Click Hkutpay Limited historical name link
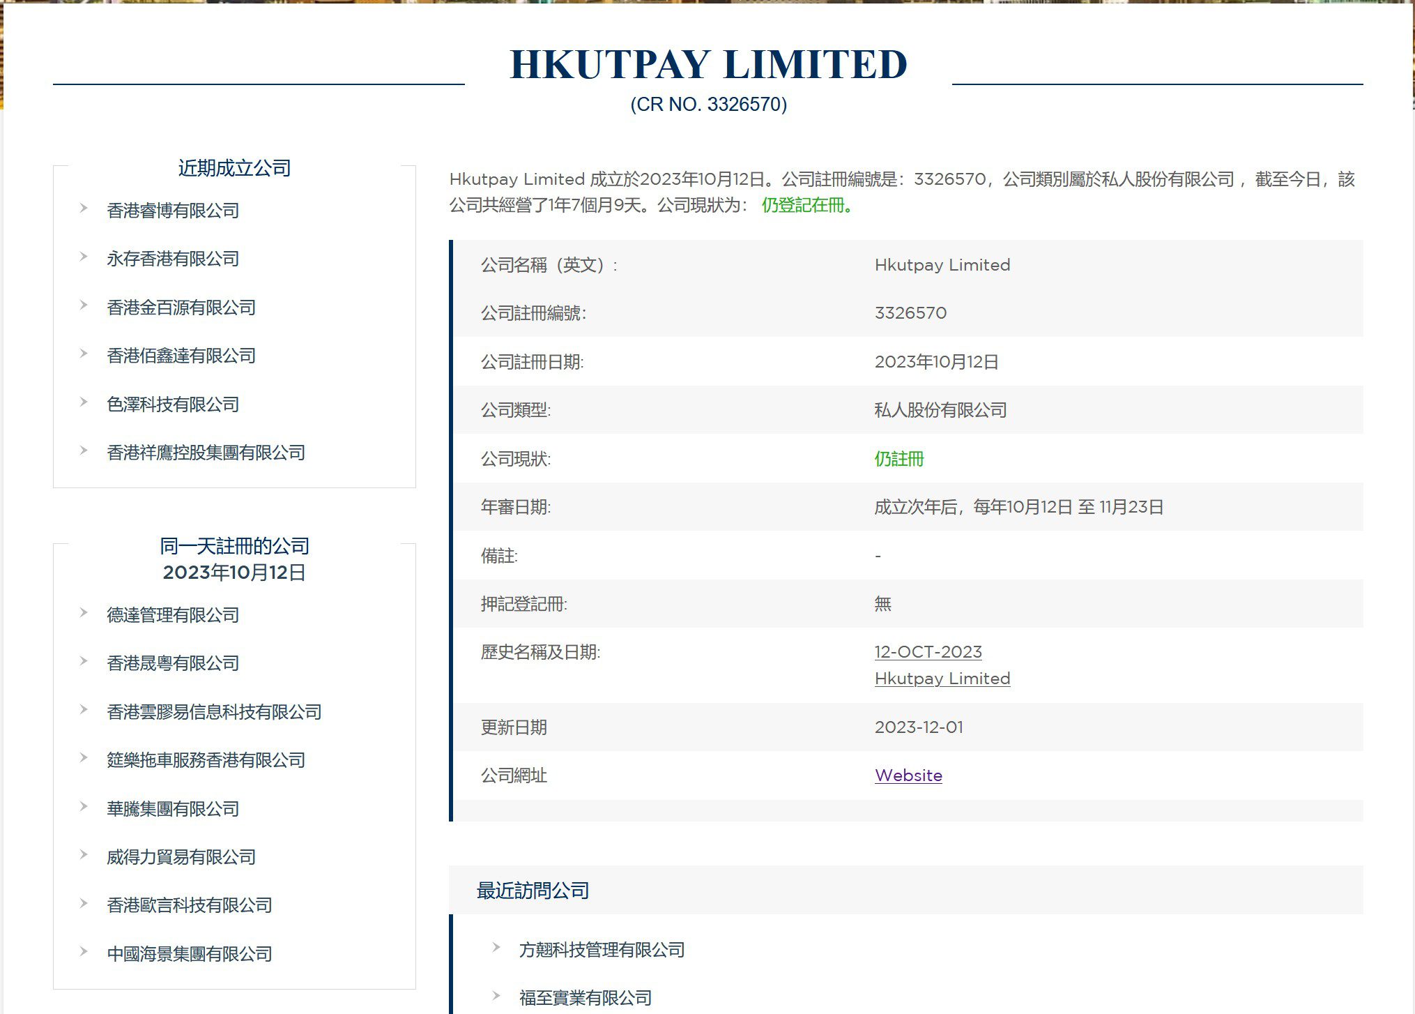 pyautogui.click(x=942, y=679)
